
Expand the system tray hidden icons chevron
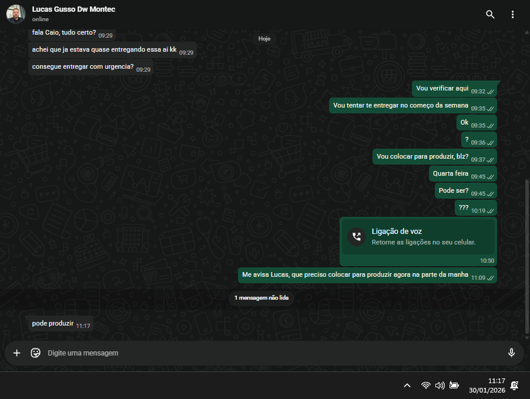407,385
